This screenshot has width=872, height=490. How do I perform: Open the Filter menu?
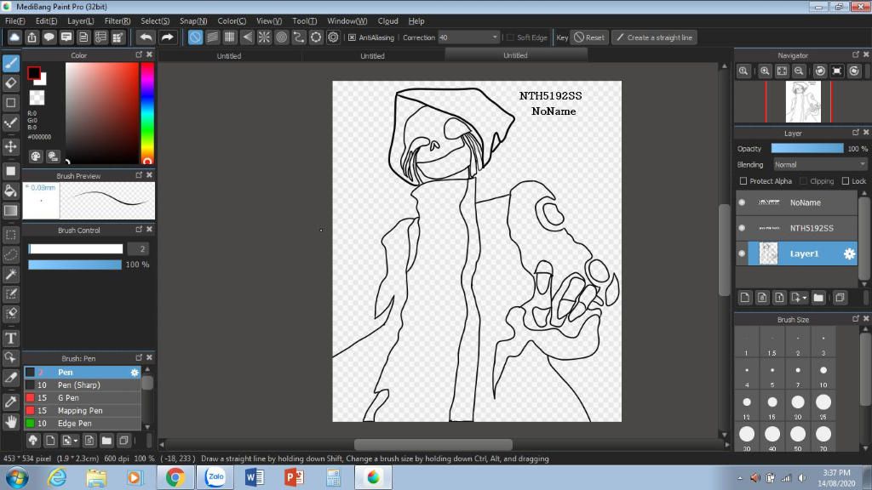118,21
